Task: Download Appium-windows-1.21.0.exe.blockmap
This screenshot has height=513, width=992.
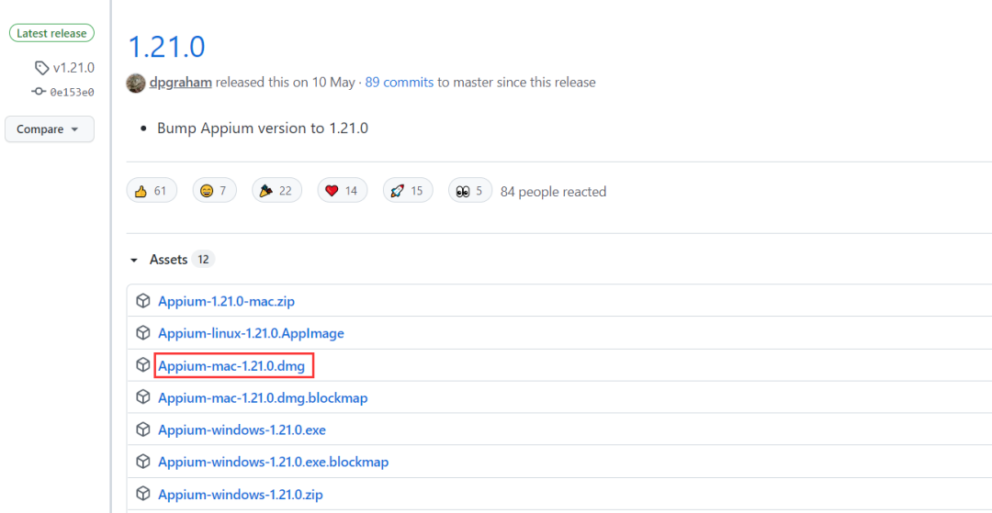Action: coord(274,462)
